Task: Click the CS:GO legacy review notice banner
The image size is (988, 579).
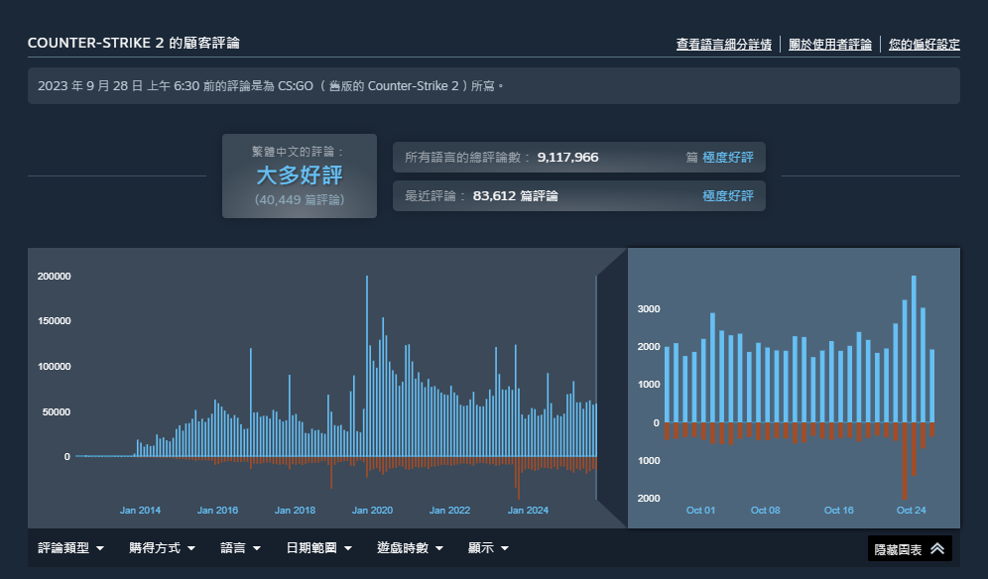Action: tap(494, 86)
